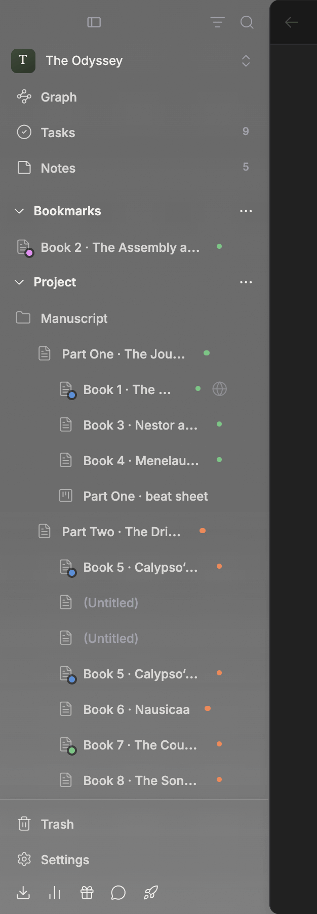
Task: Open the Project more options menu
Action: [246, 282]
